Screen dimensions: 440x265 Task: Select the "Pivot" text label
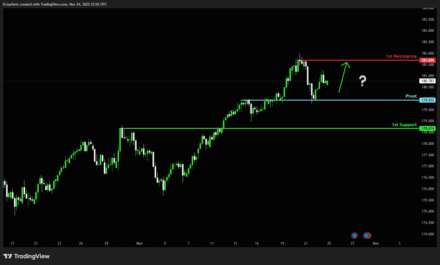pos(411,96)
